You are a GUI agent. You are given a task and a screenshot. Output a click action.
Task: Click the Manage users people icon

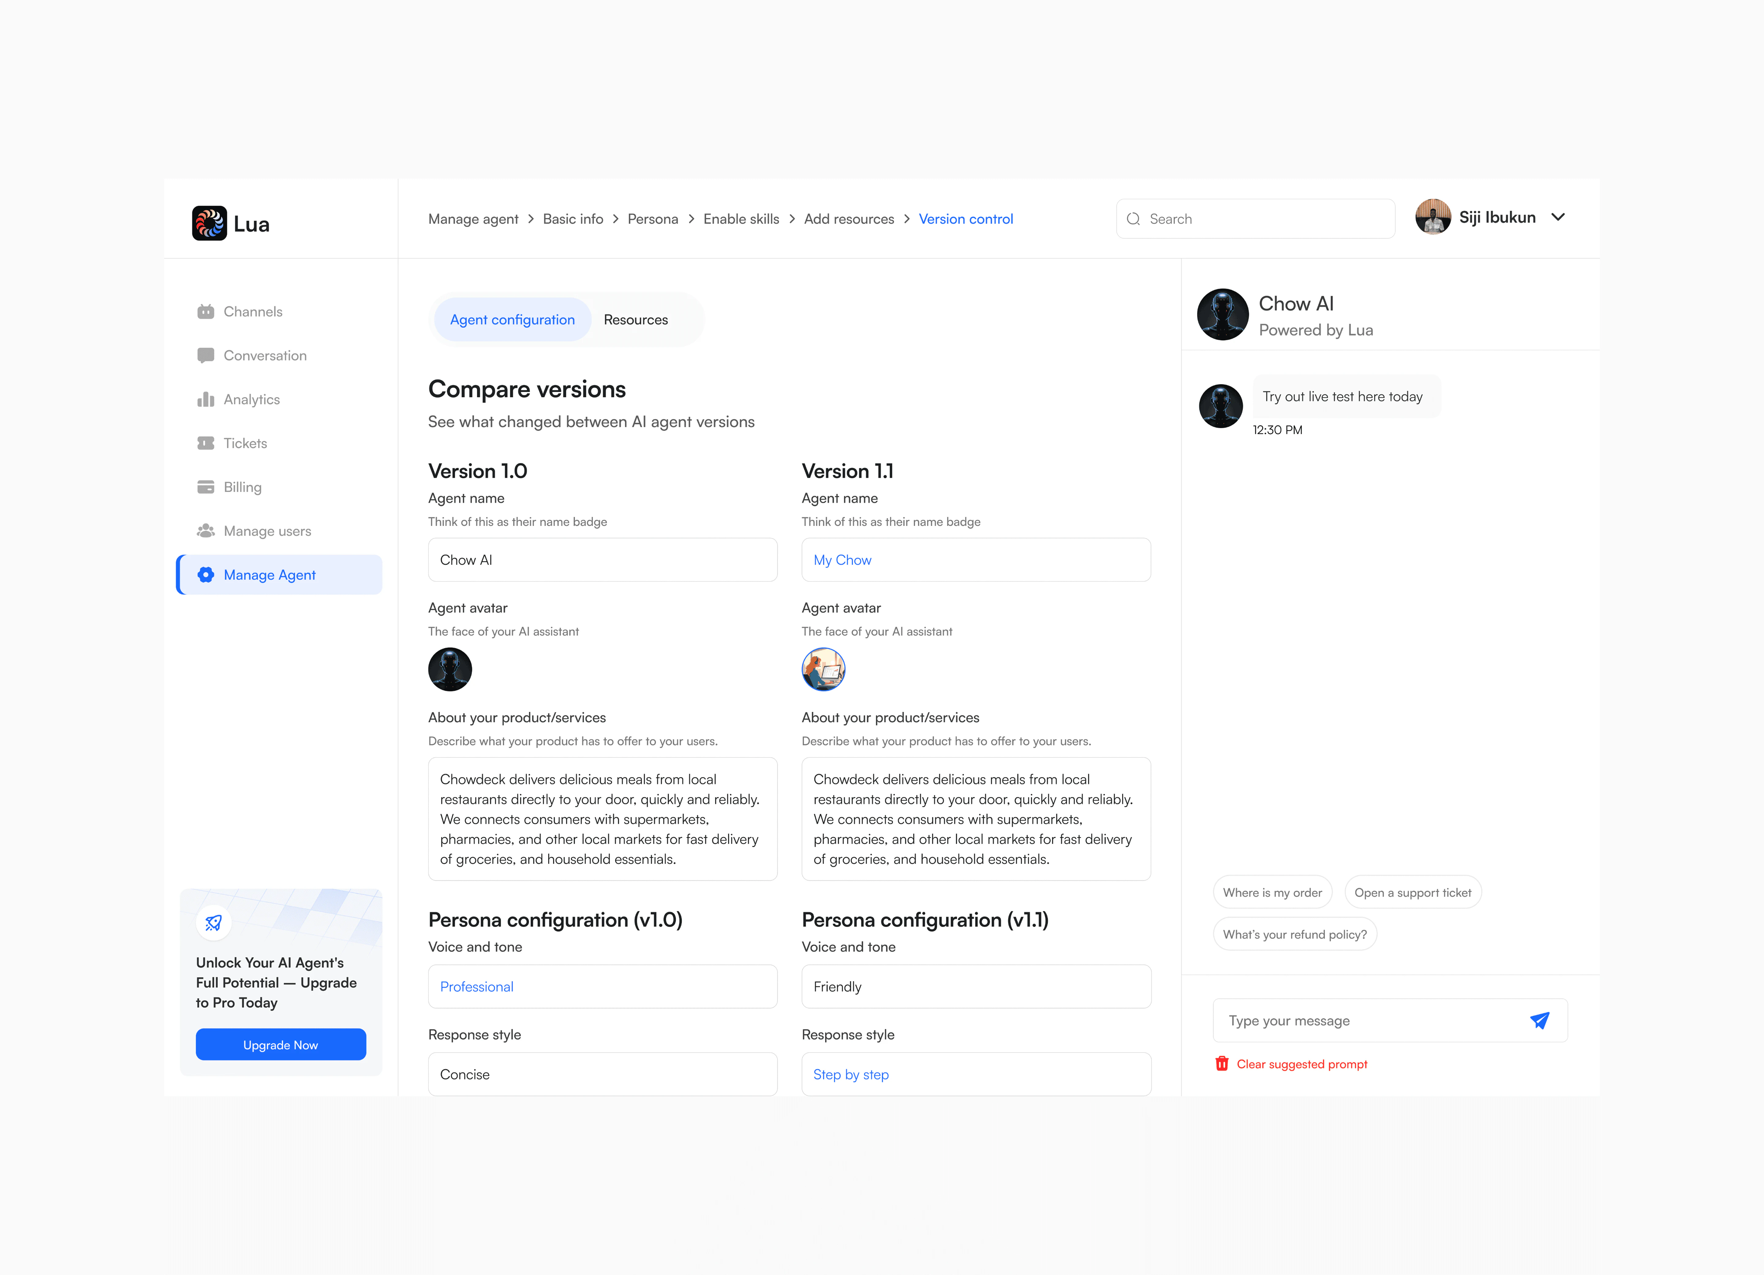click(x=205, y=531)
